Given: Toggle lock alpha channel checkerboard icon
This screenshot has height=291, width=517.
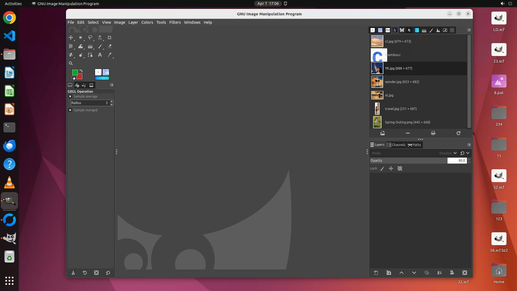Looking at the screenshot, I should click(400, 169).
